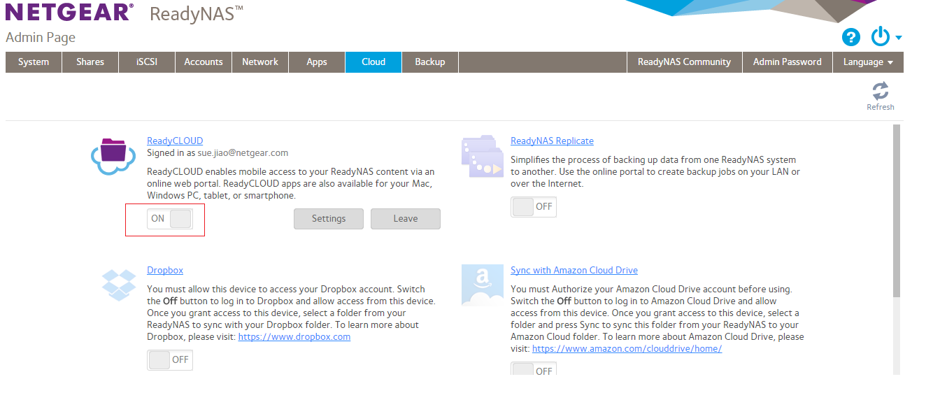Visit the https://www.dropbox.com link
The image size is (940, 414).
[x=294, y=336]
